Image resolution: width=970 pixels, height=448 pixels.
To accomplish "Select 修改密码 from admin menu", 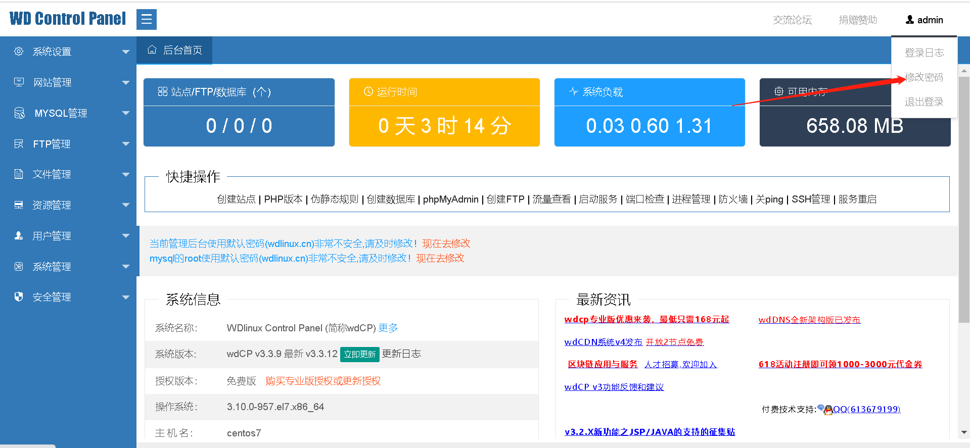I will pyautogui.click(x=924, y=77).
